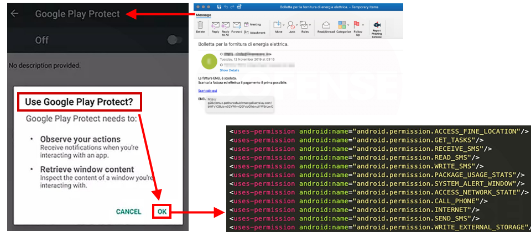Delete the email with trash icon

tap(200, 25)
